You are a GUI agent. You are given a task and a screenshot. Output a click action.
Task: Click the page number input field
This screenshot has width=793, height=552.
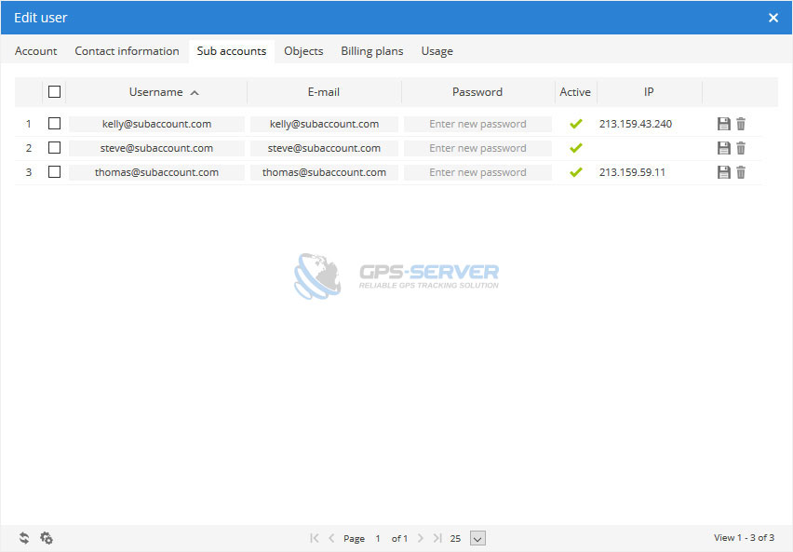click(378, 538)
